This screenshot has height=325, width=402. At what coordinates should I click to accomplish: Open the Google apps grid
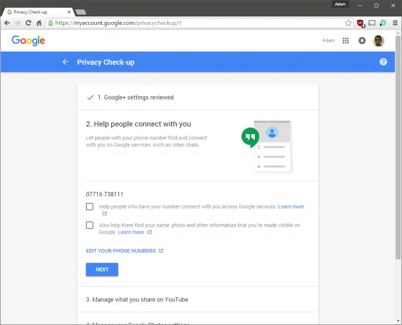[x=345, y=40]
